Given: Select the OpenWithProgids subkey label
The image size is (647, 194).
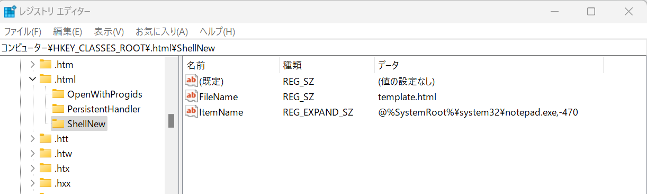Looking at the screenshot, I should tap(105, 94).
